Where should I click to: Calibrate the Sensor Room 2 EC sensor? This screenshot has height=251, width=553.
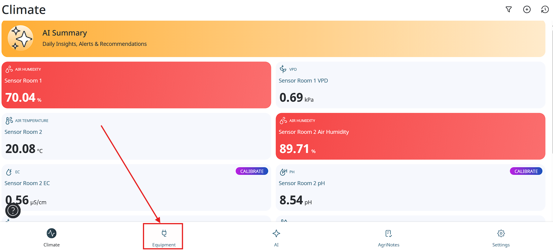252,171
